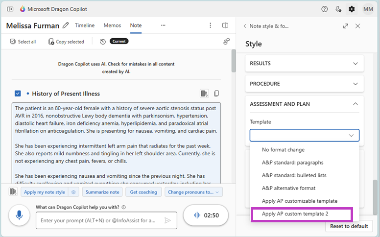The height and width of the screenshot is (237, 380).
Task: Open the settings gear icon
Action: [352, 9]
